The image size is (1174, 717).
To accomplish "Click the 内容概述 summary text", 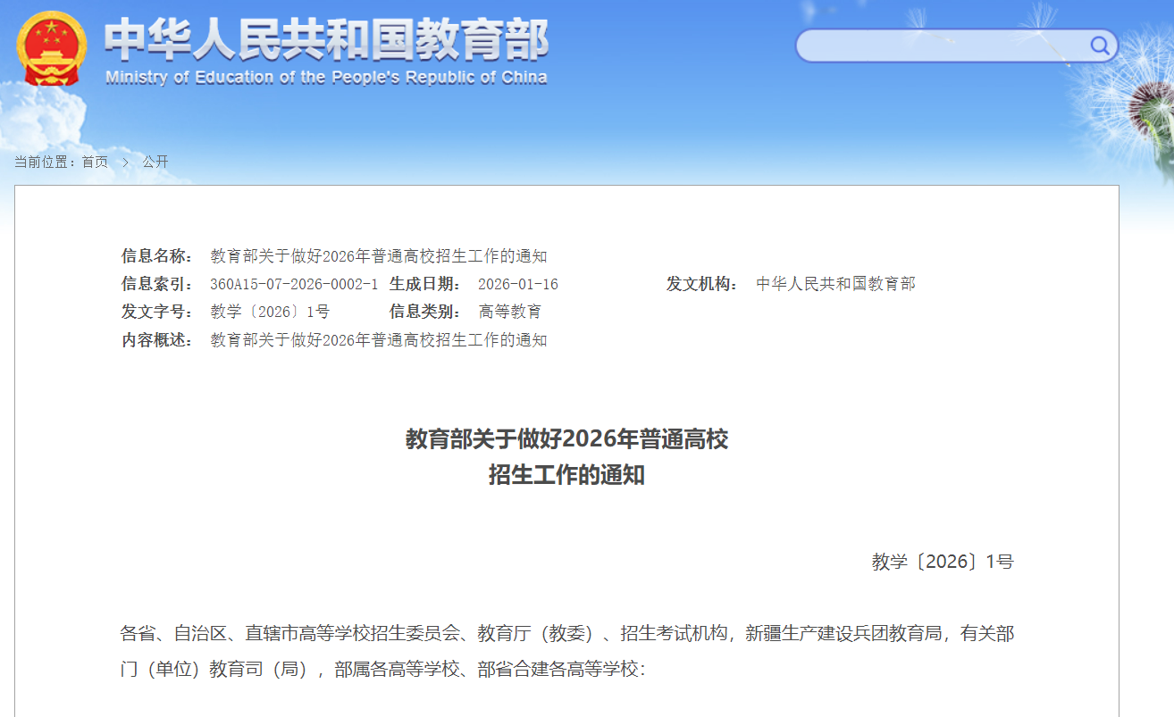I will click(380, 340).
